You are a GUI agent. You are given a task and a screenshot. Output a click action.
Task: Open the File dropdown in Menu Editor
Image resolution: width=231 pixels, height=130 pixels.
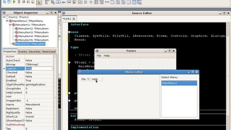point(88,79)
